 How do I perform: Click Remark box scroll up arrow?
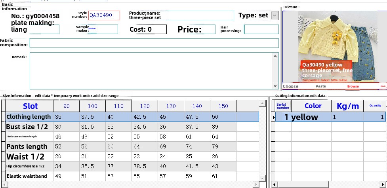pos(276,57)
